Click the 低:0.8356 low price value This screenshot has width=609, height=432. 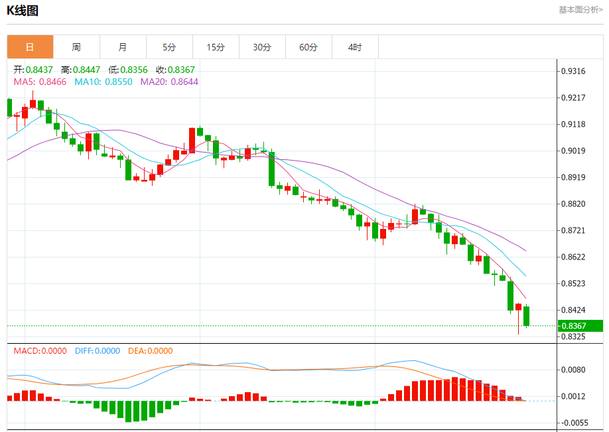pos(128,70)
